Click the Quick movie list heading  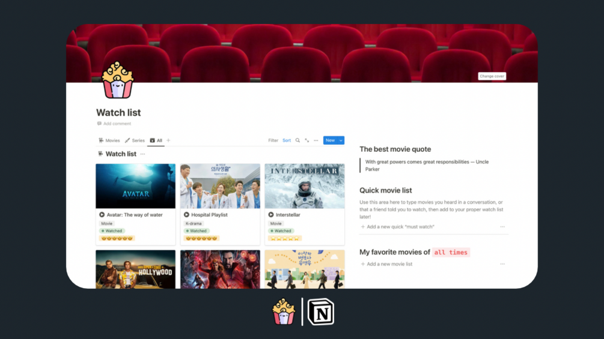coord(386,191)
